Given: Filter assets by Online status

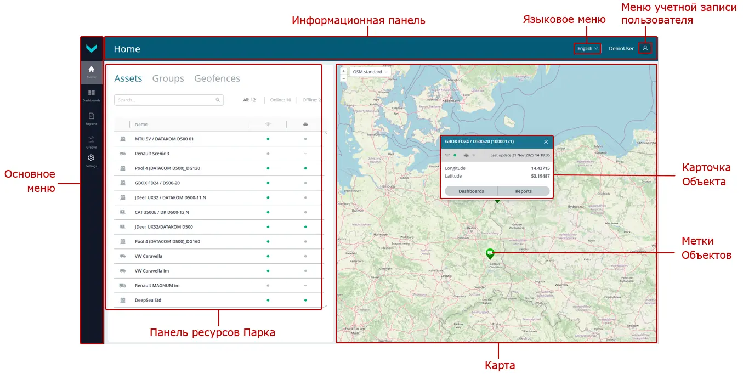Looking at the screenshot, I should pos(280,100).
